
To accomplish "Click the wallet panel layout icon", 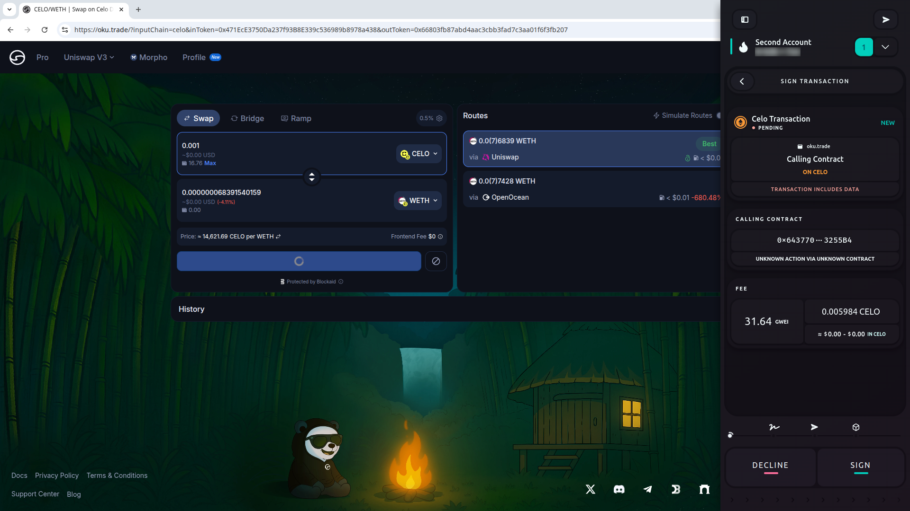I will (745, 19).
